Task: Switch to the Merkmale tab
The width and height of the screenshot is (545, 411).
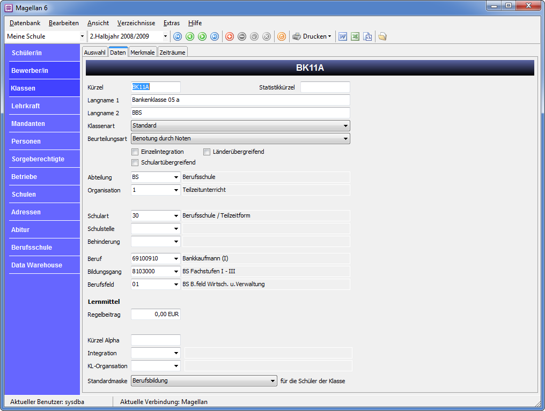Action: [x=143, y=53]
